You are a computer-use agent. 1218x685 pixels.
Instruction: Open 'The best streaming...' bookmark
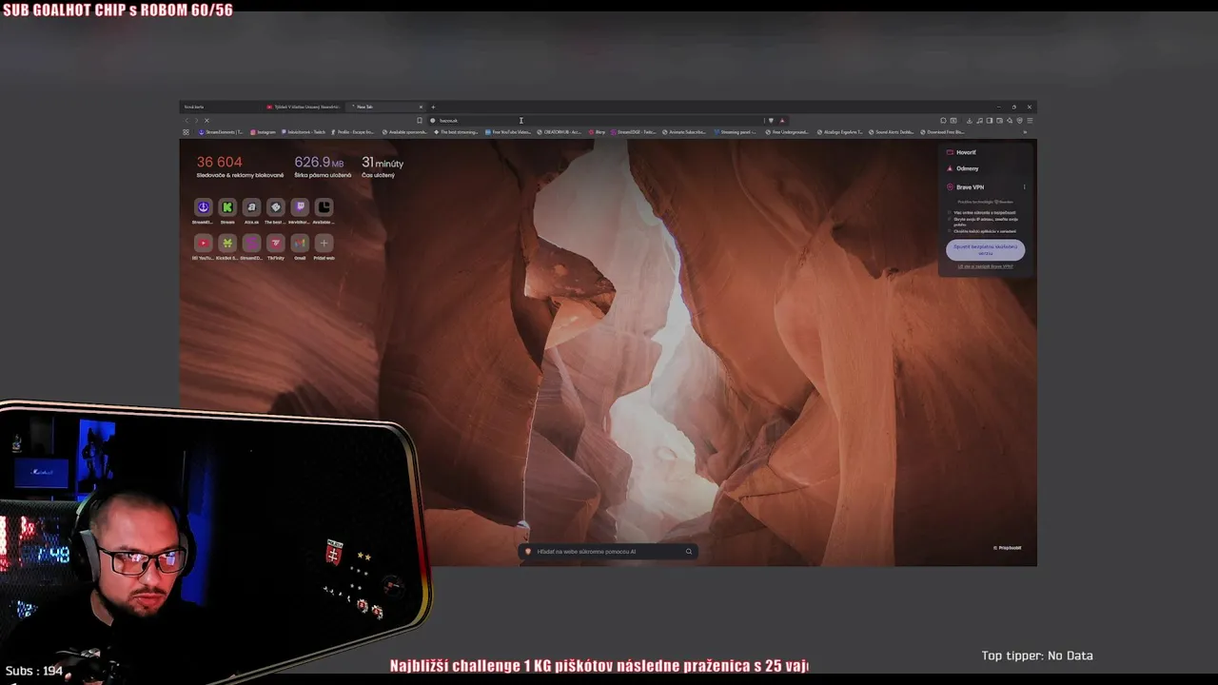point(456,132)
